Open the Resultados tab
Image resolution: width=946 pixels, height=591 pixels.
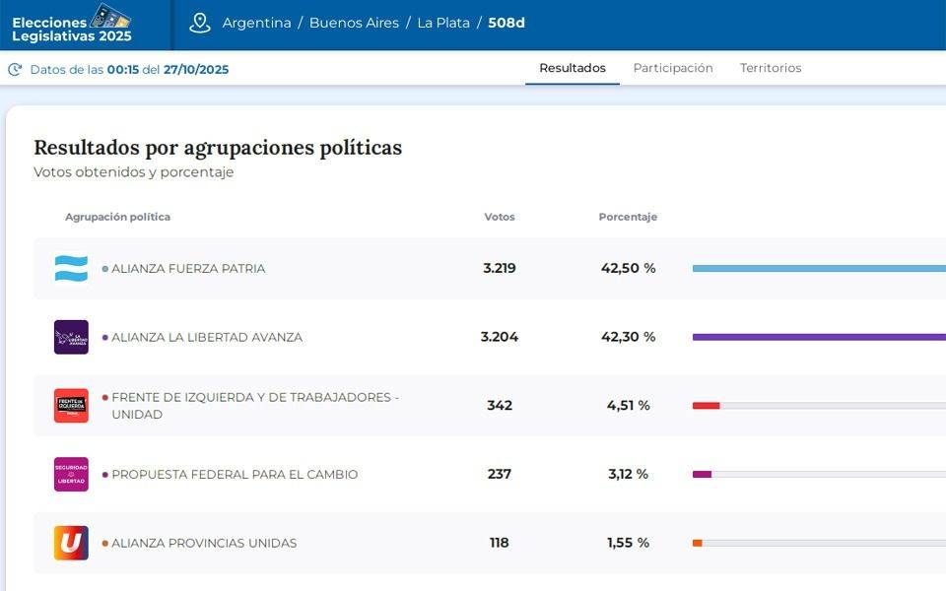pyautogui.click(x=573, y=68)
